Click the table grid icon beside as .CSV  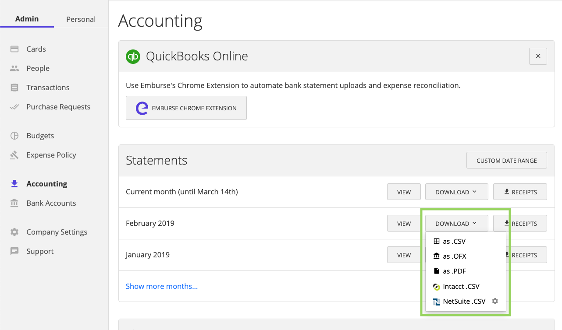pyautogui.click(x=436, y=241)
